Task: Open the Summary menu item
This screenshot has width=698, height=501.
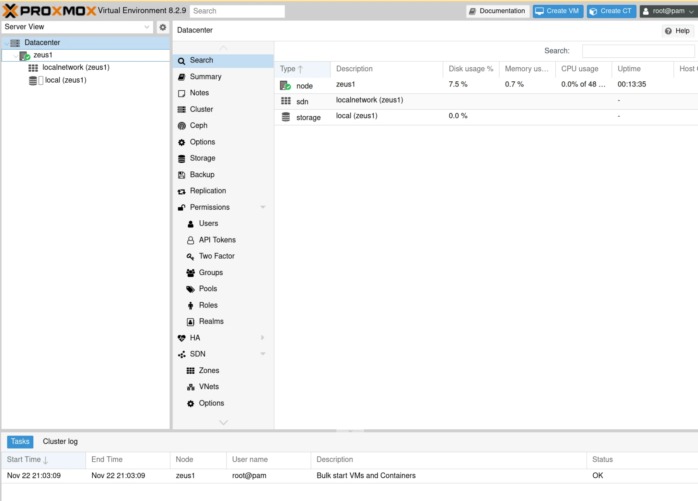Action: [206, 77]
